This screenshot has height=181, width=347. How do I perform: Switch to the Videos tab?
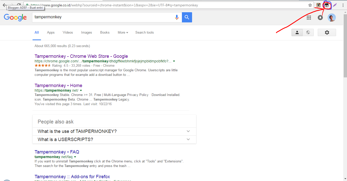(68, 32)
